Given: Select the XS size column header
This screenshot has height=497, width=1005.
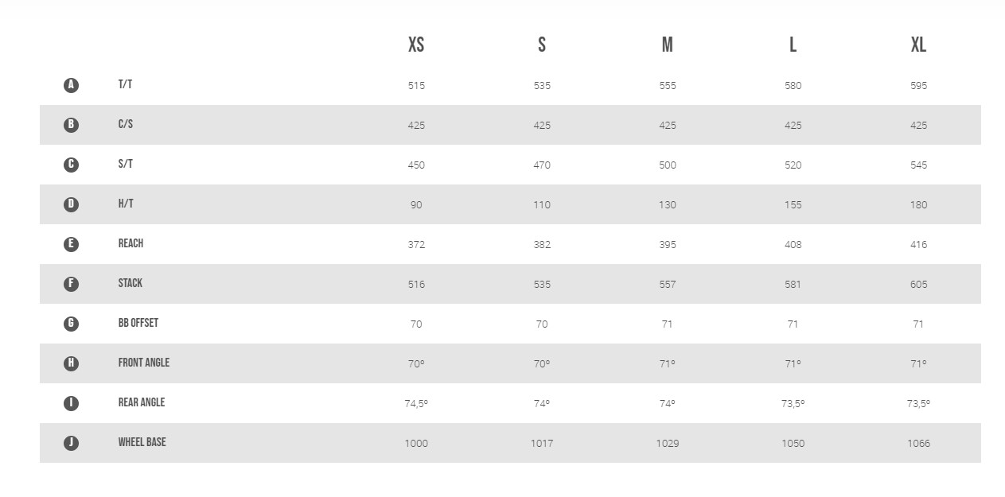Looking at the screenshot, I should [416, 45].
